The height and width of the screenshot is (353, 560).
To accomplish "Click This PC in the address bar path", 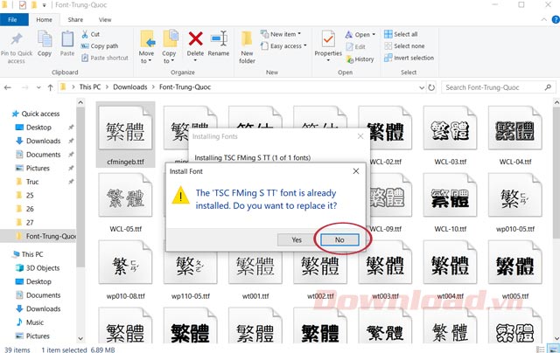I will (x=90, y=87).
